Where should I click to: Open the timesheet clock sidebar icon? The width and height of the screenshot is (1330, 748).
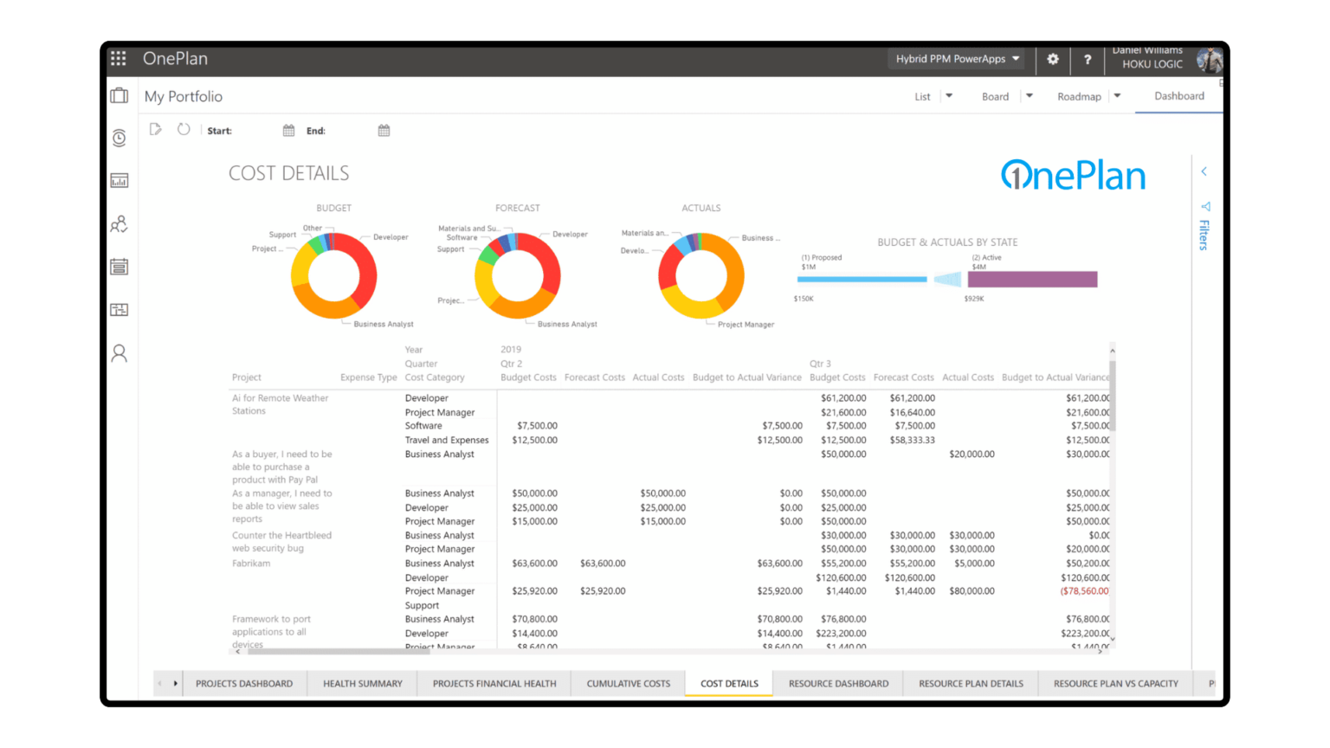click(x=119, y=138)
